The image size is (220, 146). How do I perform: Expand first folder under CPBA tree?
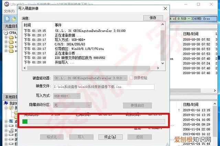pyautogui.click(x=6, y=37)
